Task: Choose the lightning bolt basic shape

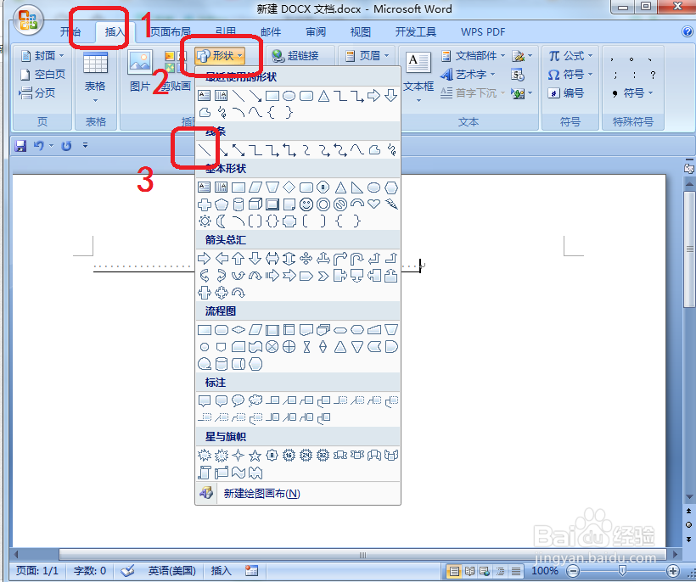Action: tap(391, 204)
